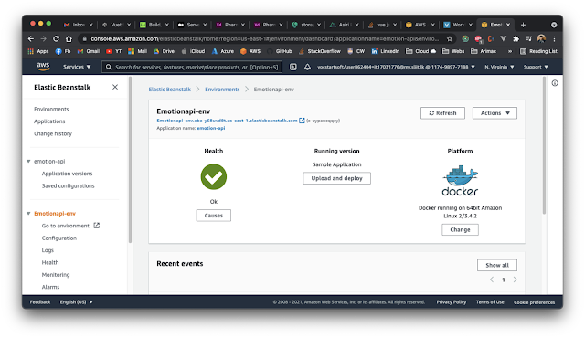This screenshot has width=585, height=338.
Task: Click the search magnifier icon
Action: [x=109, y=67]
